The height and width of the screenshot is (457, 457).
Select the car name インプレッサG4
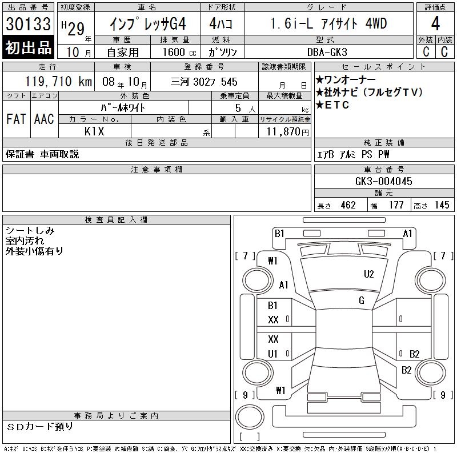(148, 24)
